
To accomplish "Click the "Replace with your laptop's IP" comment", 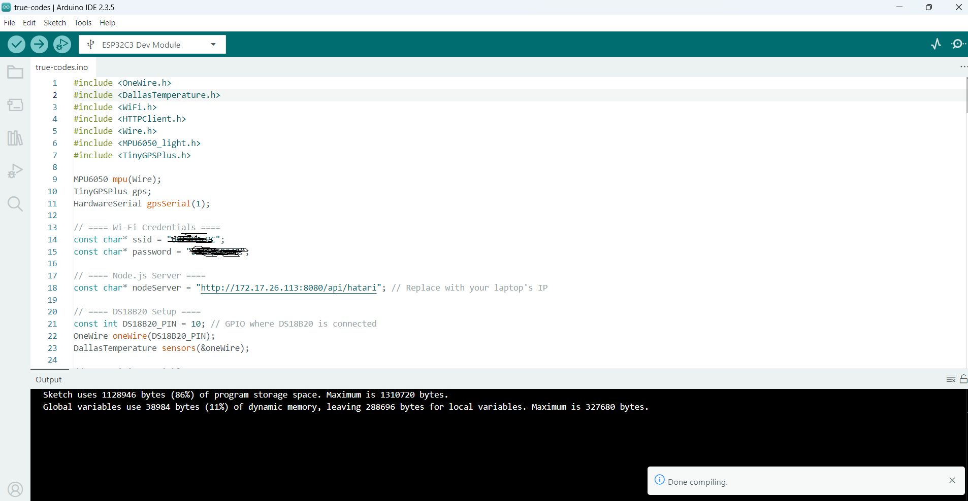I will pyautogui.click(x=470, y=288).
